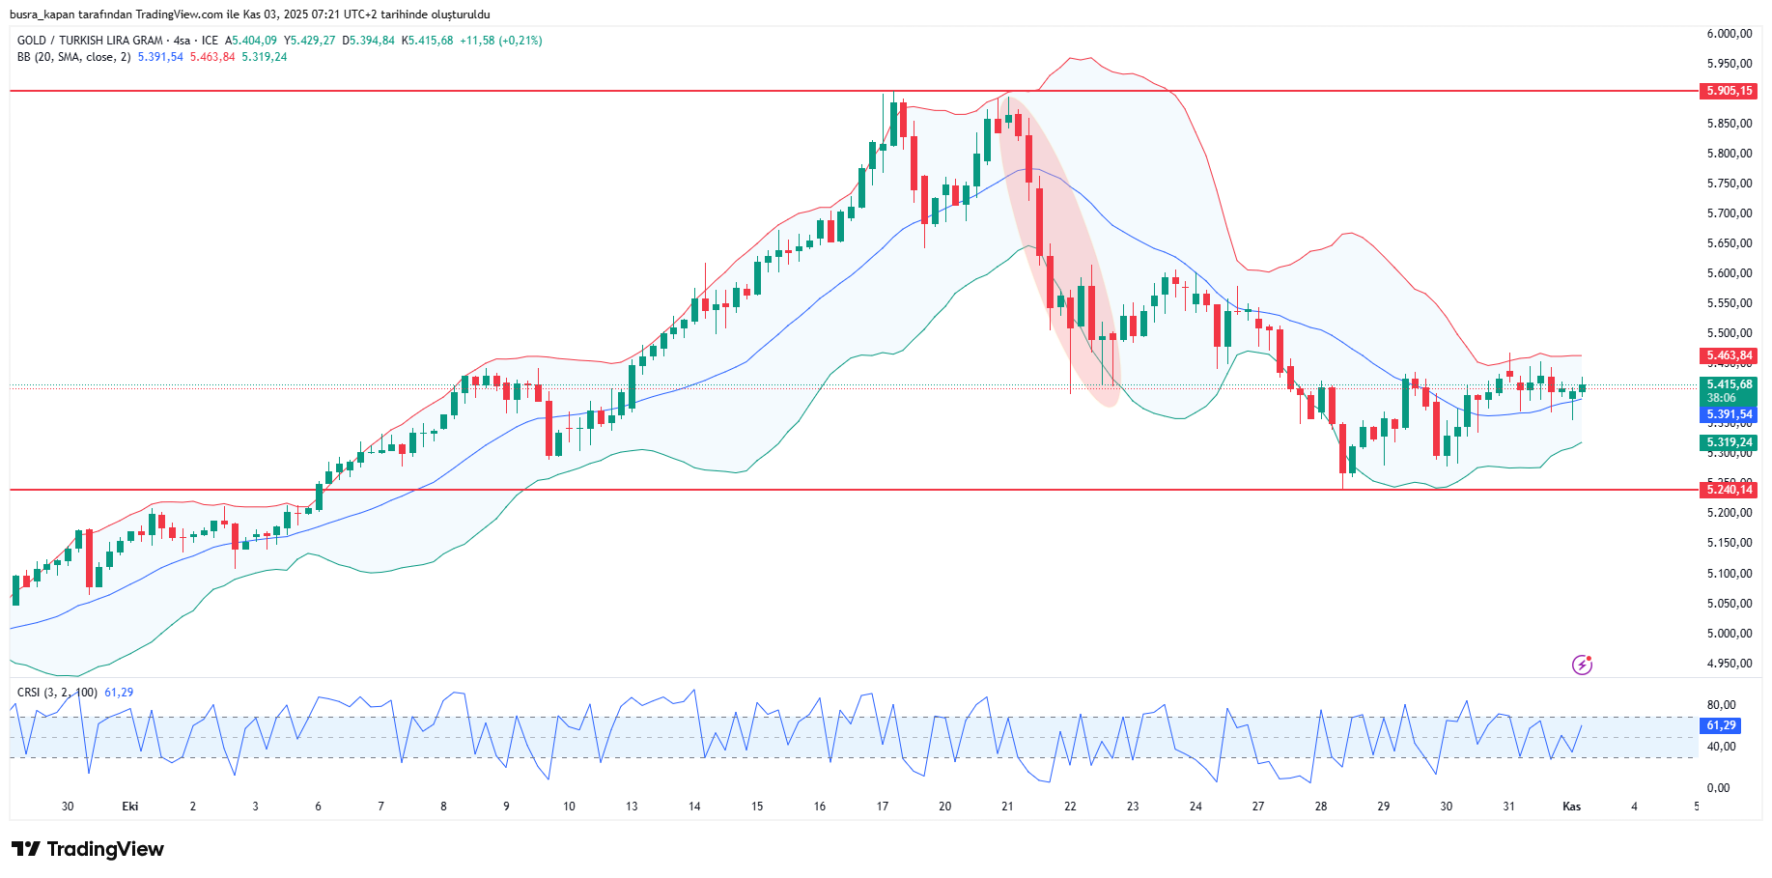This screenshot has width=1772, height=878.
Task: Click the busra_kapan TradingView.com header text
Action: tap(249, 14)
